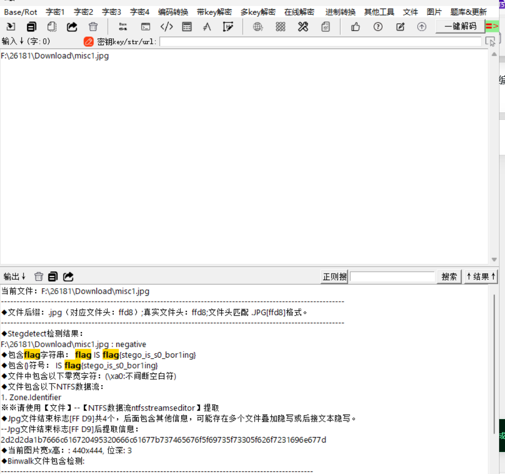Click the 搜索 search button
Viewport: 505px width, 474px height.
tap(449, 277)
